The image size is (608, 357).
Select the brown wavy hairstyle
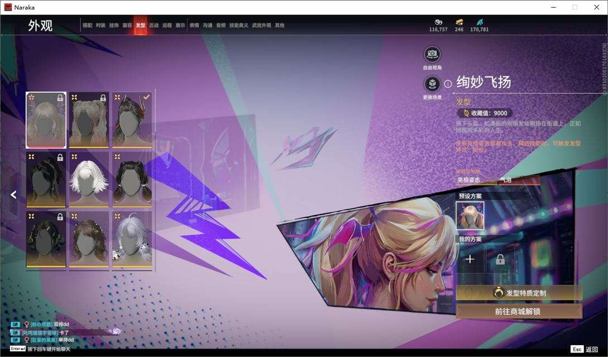point(89,240)
